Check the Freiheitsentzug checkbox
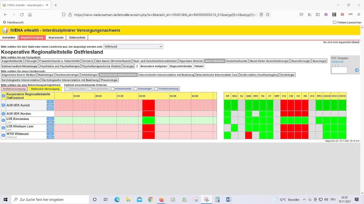The image size is (364, 204). (x=156, y=89)
